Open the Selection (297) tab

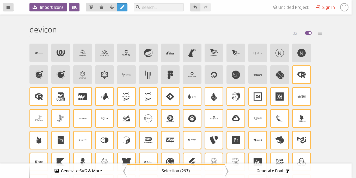click(x=176, y=171)
